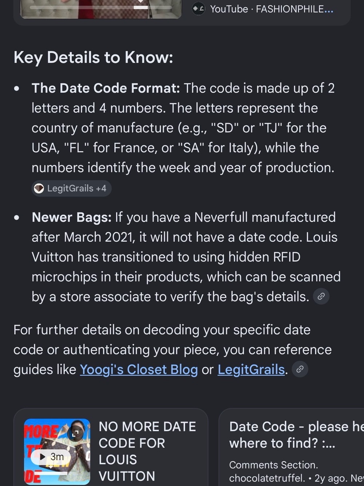This screenshot has width=364, height=486.
Task: Play the 3m video on the thumbnail
Action: tap(52, 457)
